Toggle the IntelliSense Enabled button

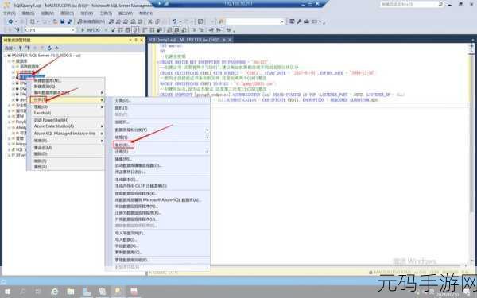point(135,30)
